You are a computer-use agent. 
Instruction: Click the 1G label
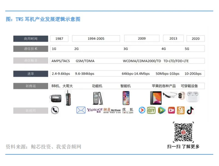coord(54,49)
